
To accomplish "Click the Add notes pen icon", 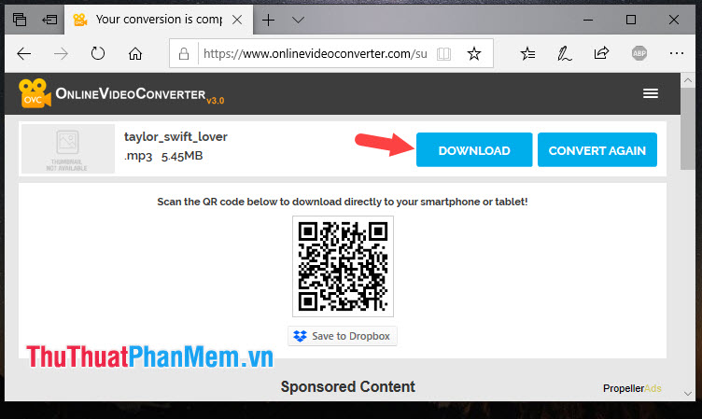I will (x=565, y=54).
